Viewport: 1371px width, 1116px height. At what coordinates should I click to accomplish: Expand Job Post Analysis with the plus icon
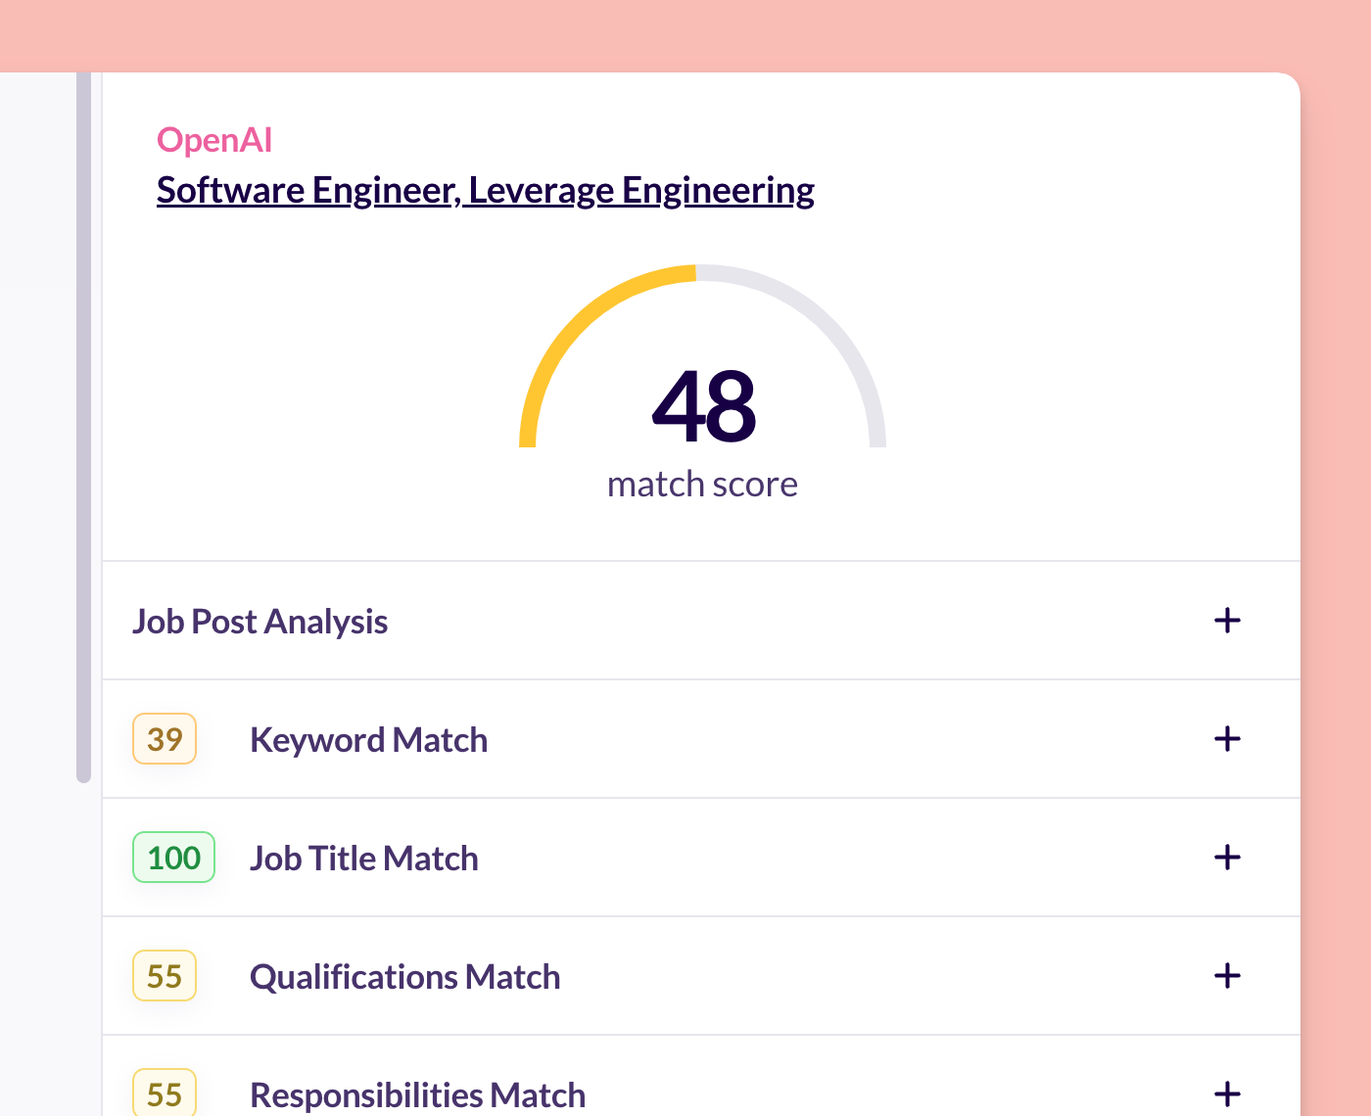[1227, 621]
